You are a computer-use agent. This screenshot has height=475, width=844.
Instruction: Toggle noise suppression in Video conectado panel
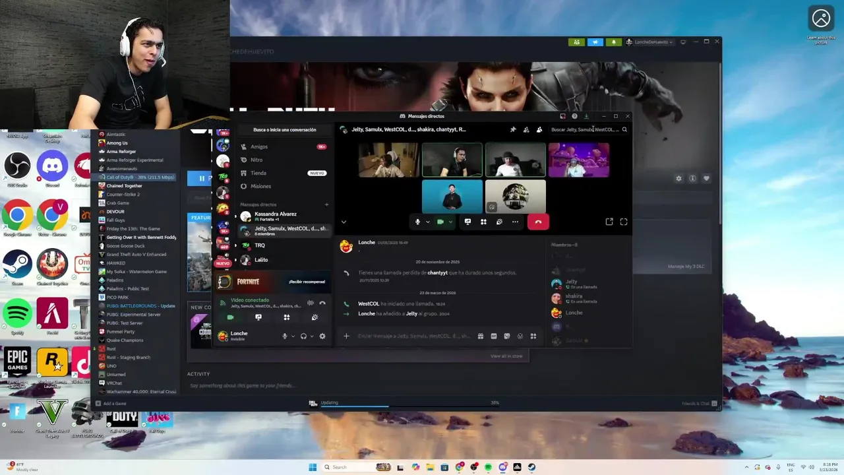[x=311, y=303]
